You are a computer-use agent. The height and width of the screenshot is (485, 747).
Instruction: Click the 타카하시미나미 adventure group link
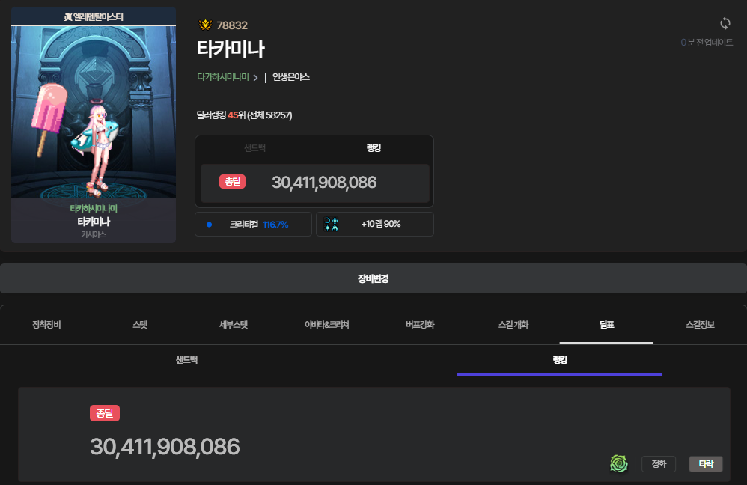222,77
